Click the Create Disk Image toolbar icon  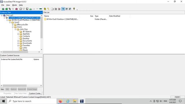click(x=21, y=9)
